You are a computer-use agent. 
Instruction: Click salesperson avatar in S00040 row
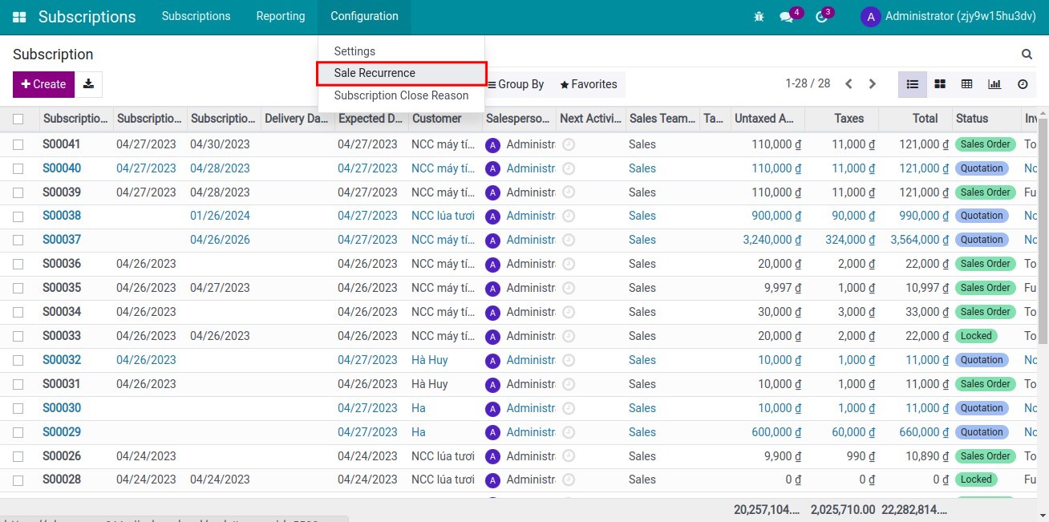coord(493,169)
